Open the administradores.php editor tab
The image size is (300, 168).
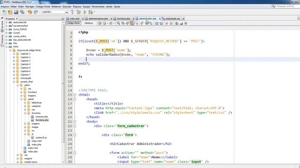coord(98,19)
